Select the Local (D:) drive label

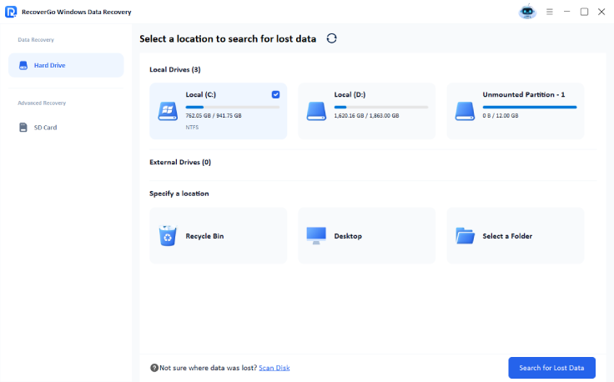coord(350,94)
